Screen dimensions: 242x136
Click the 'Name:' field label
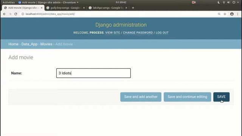pyautogui.click(x=17, y=73)
